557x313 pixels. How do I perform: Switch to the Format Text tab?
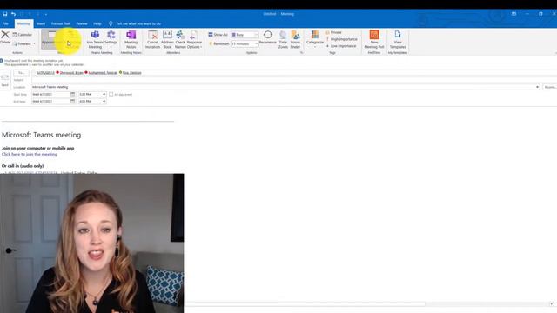(60, 23)
